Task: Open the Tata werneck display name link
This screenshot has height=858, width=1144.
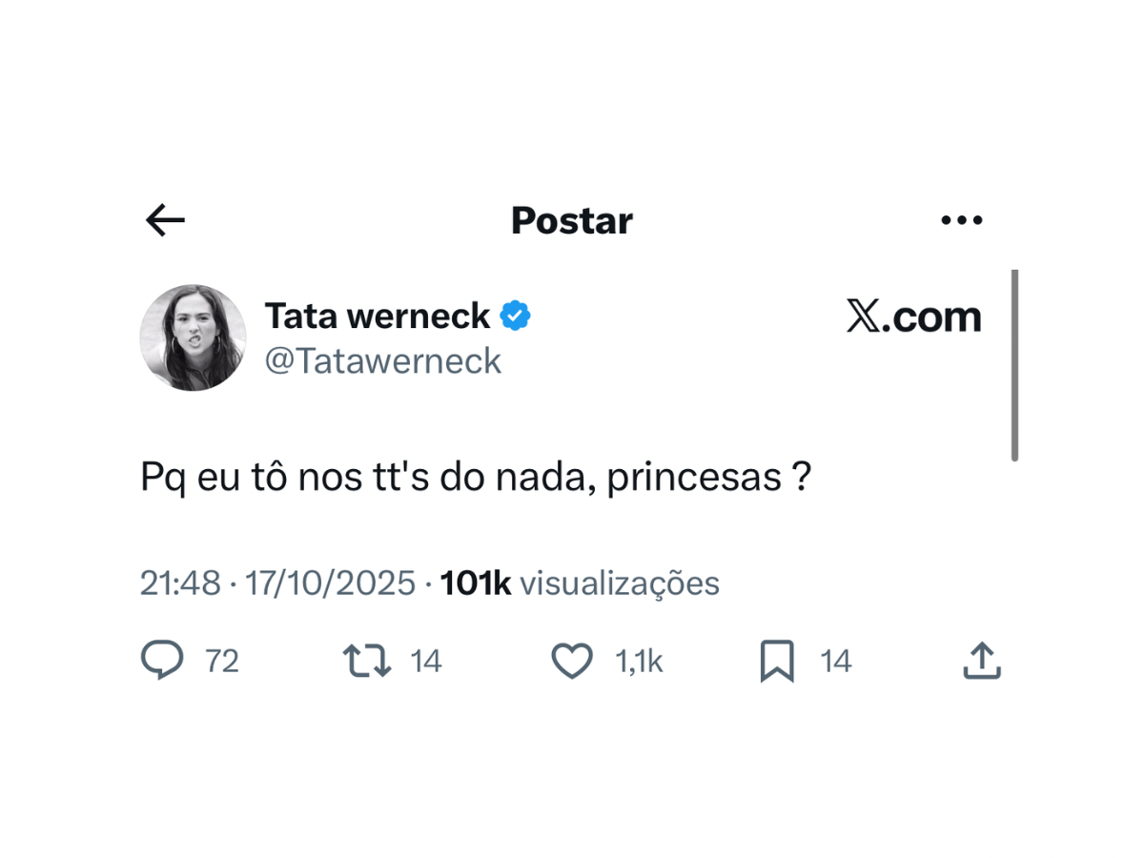Action: click(378, 316)
